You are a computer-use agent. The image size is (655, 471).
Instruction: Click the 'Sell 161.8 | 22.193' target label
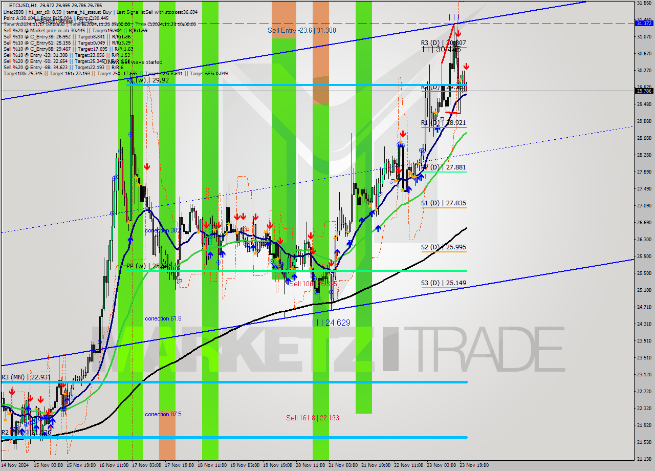click(x=312, y=418)
